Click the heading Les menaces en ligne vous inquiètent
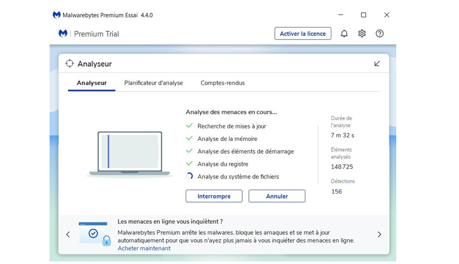The height and width of the screenshot is (264, 459). [x=170, y=222]
